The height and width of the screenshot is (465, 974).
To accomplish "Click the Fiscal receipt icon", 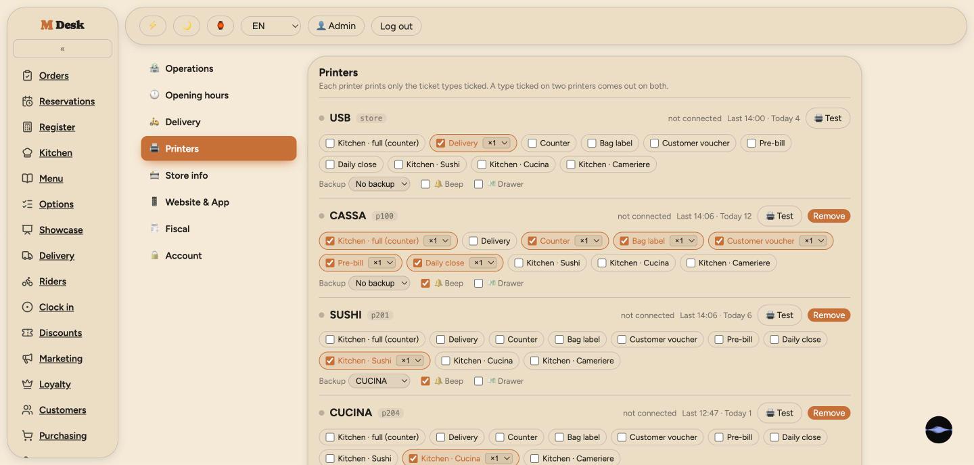I will pos(154,229).
